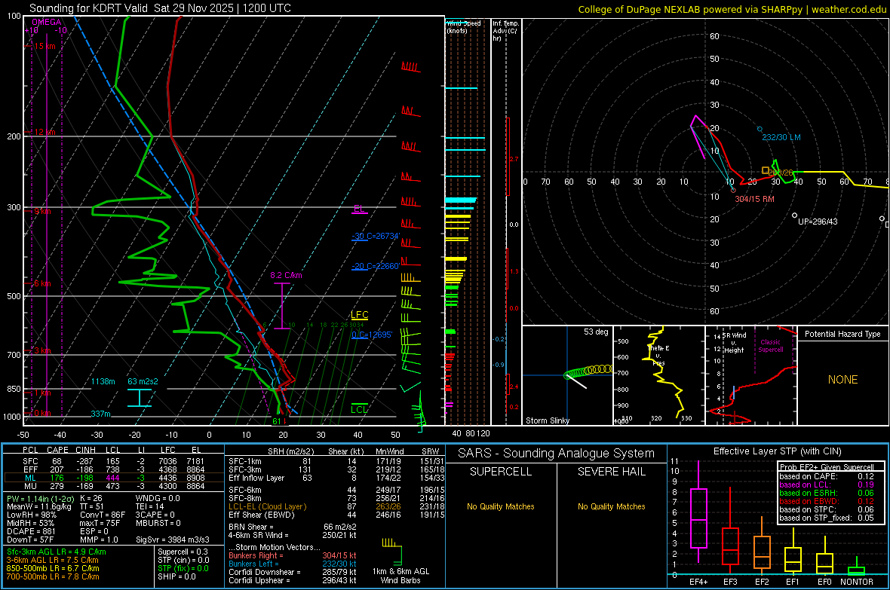Click the '6 km' height marker
Viewport: 890px width, 590px height.
click(x=42, y=283)
